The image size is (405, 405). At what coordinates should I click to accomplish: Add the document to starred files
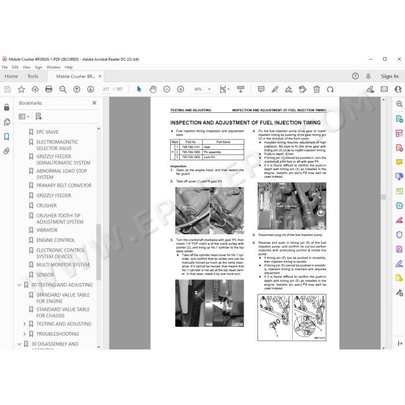coord(21,89)
